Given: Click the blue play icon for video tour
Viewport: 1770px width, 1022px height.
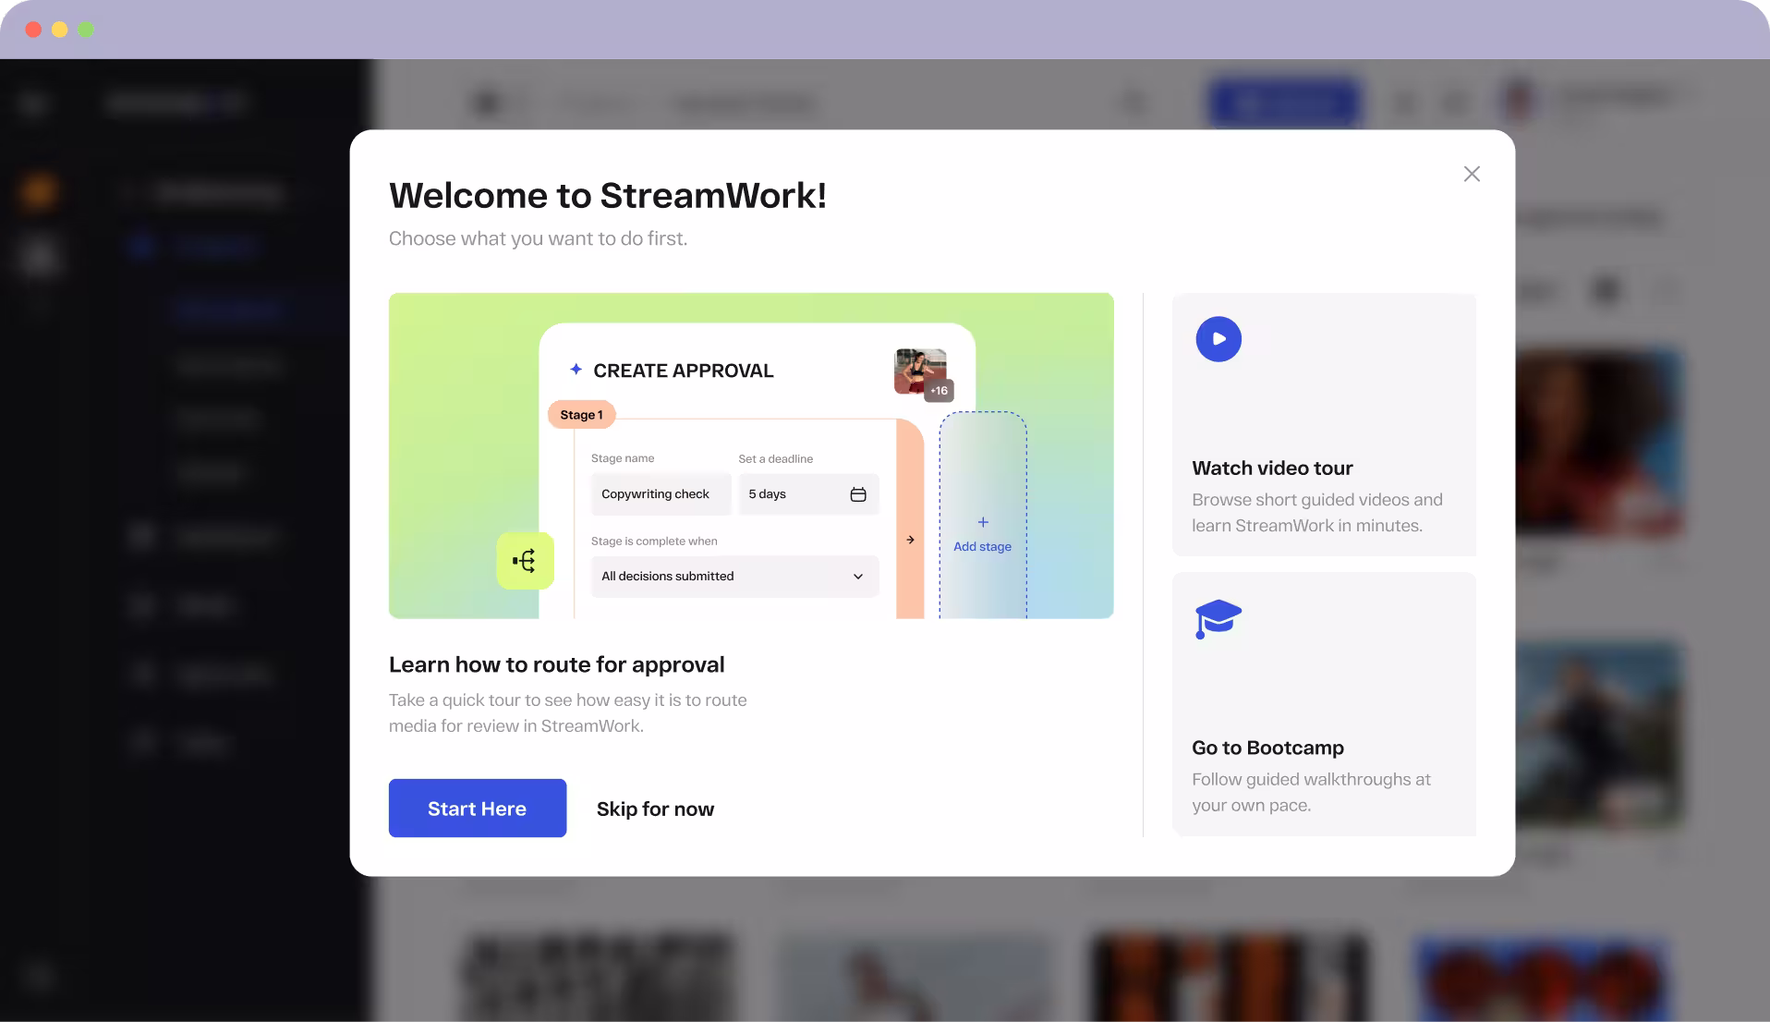Looking at the screenshot, I should point(1218,339).
